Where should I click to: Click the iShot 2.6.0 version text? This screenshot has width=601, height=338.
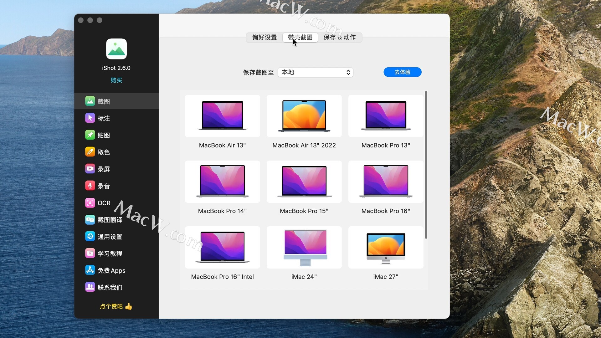pyautogui.click(x=116, y=68)
